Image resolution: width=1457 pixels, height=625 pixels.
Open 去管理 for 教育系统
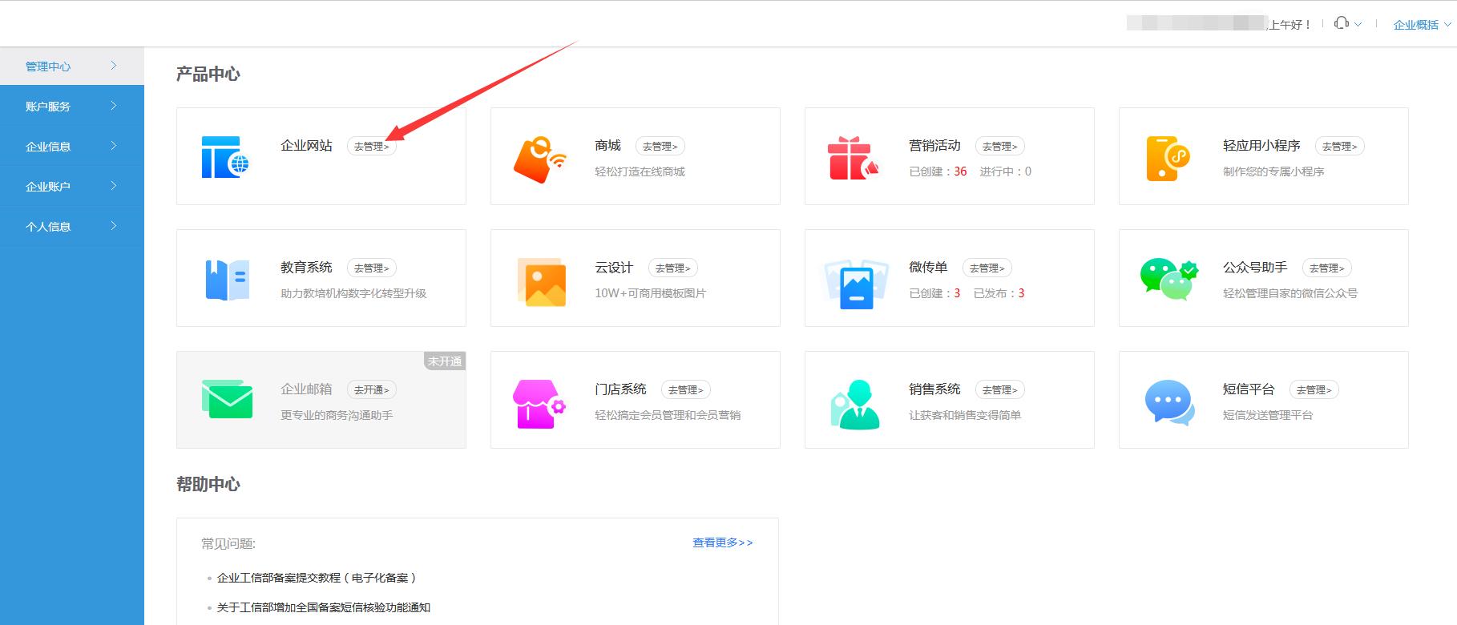coord(372,268)
